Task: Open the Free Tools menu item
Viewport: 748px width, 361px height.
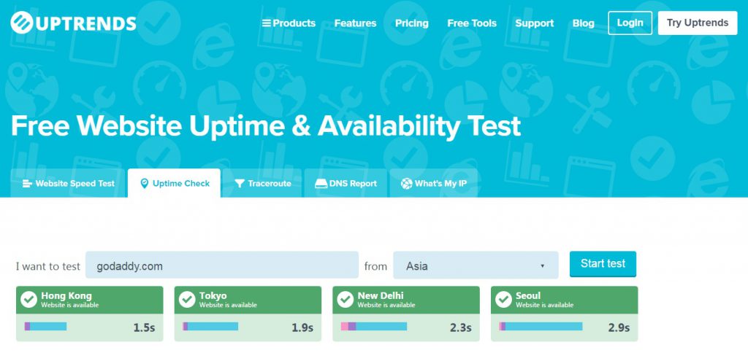Action: click(472, 23)
